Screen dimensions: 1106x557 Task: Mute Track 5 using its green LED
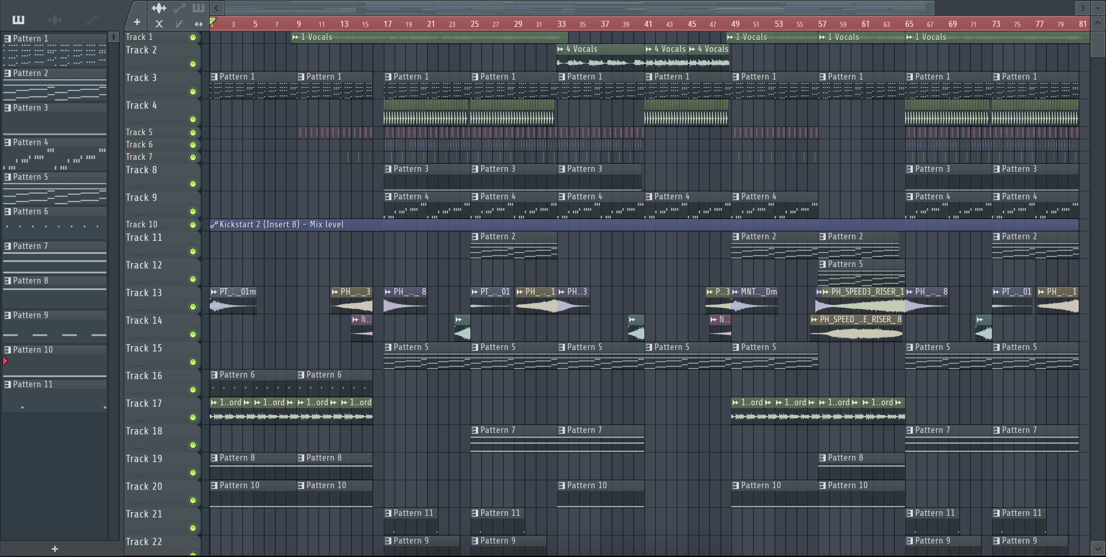pyautogui.click(x=193, y=133)
